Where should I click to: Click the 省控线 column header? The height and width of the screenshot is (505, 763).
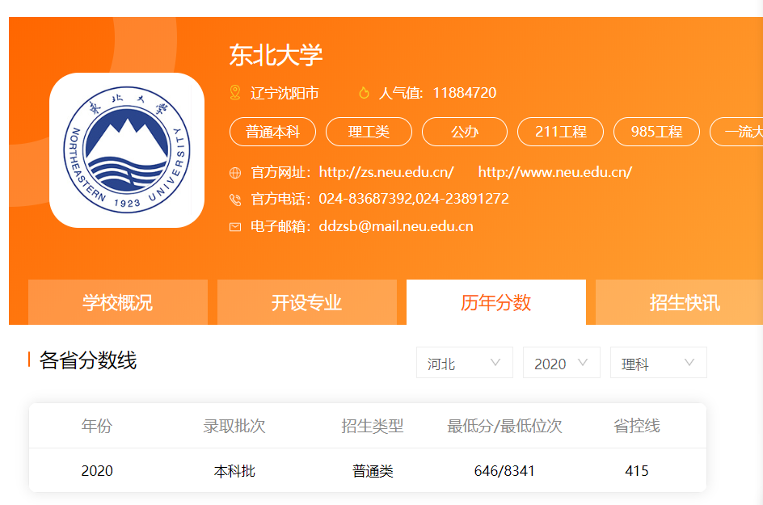(636, 426)
